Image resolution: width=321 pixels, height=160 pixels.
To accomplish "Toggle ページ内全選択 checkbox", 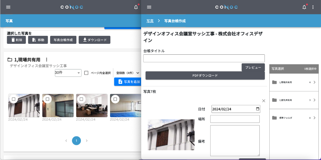I will tap(86, 73).
